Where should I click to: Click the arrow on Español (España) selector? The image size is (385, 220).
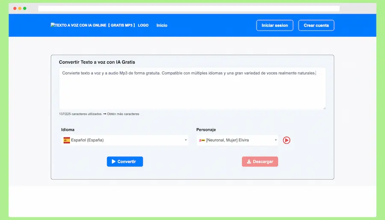186,140
